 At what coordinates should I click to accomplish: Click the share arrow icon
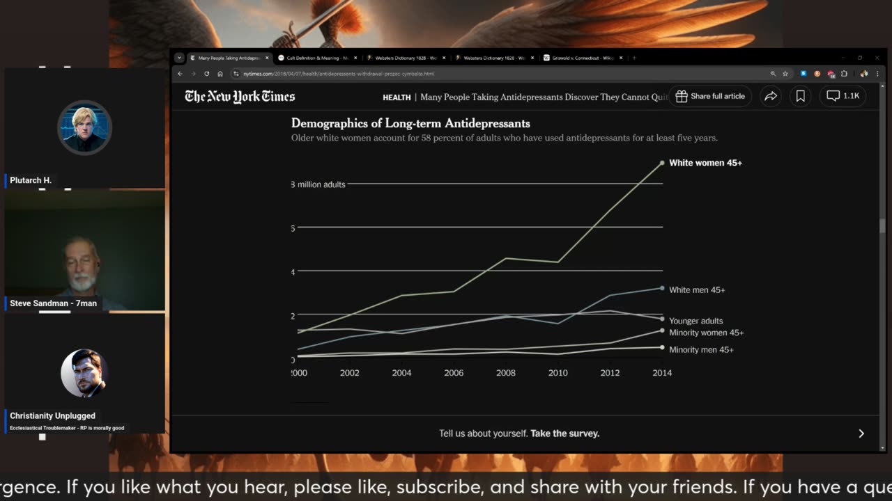tap(771, 97)
